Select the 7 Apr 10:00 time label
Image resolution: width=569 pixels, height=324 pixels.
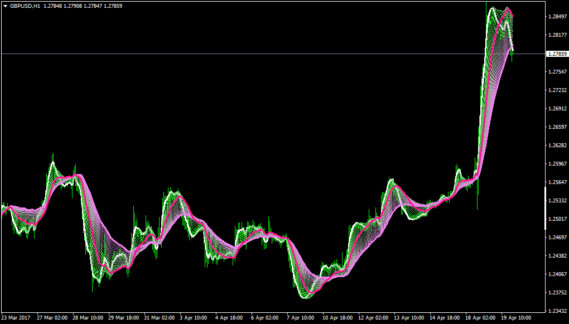click(x=301, y=318)
